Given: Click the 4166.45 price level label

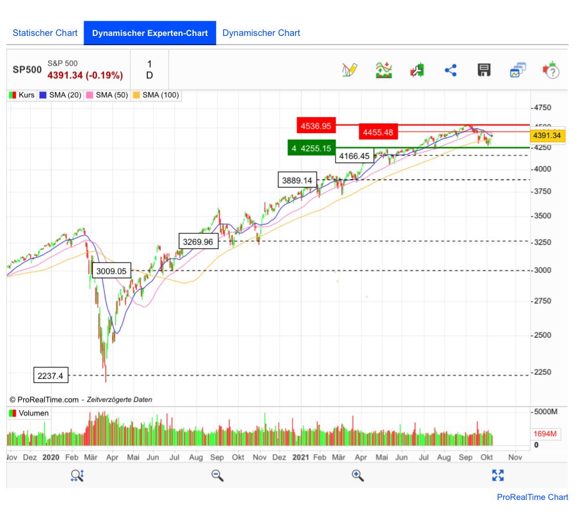Looking at the screenshot, I should [x=354, y=156].
